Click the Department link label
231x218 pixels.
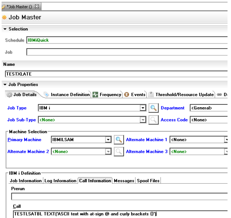click(x=173, y=108)
